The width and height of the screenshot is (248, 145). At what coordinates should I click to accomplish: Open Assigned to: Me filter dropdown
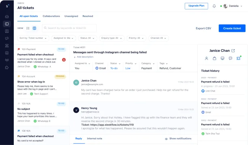point(64,38)
